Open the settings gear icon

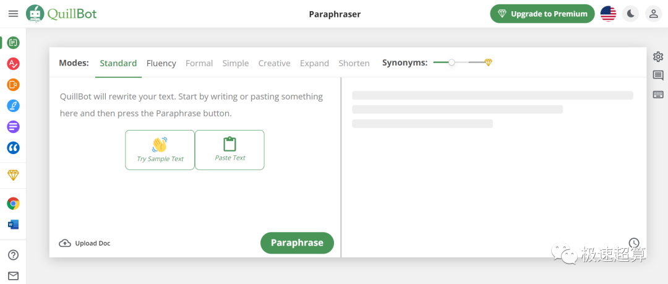[x=657, y=57]
